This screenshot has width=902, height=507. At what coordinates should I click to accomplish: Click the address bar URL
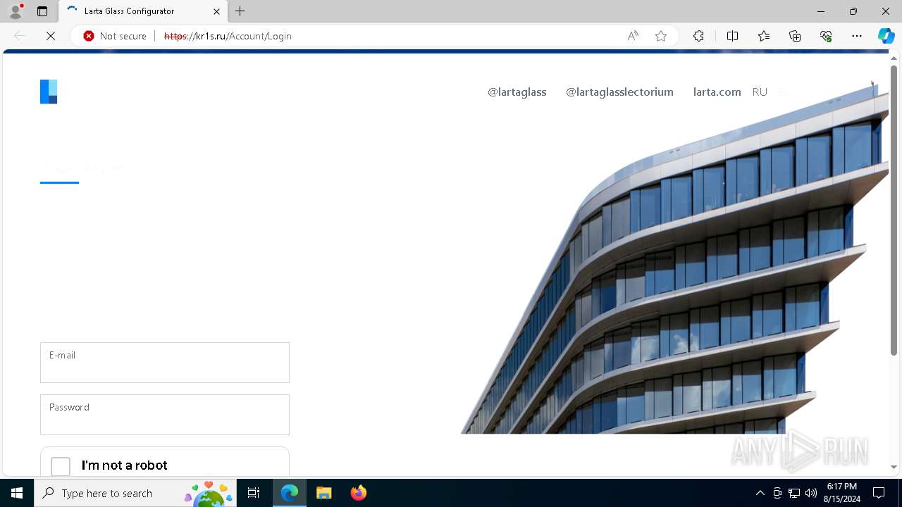click(x=228, y=36)
